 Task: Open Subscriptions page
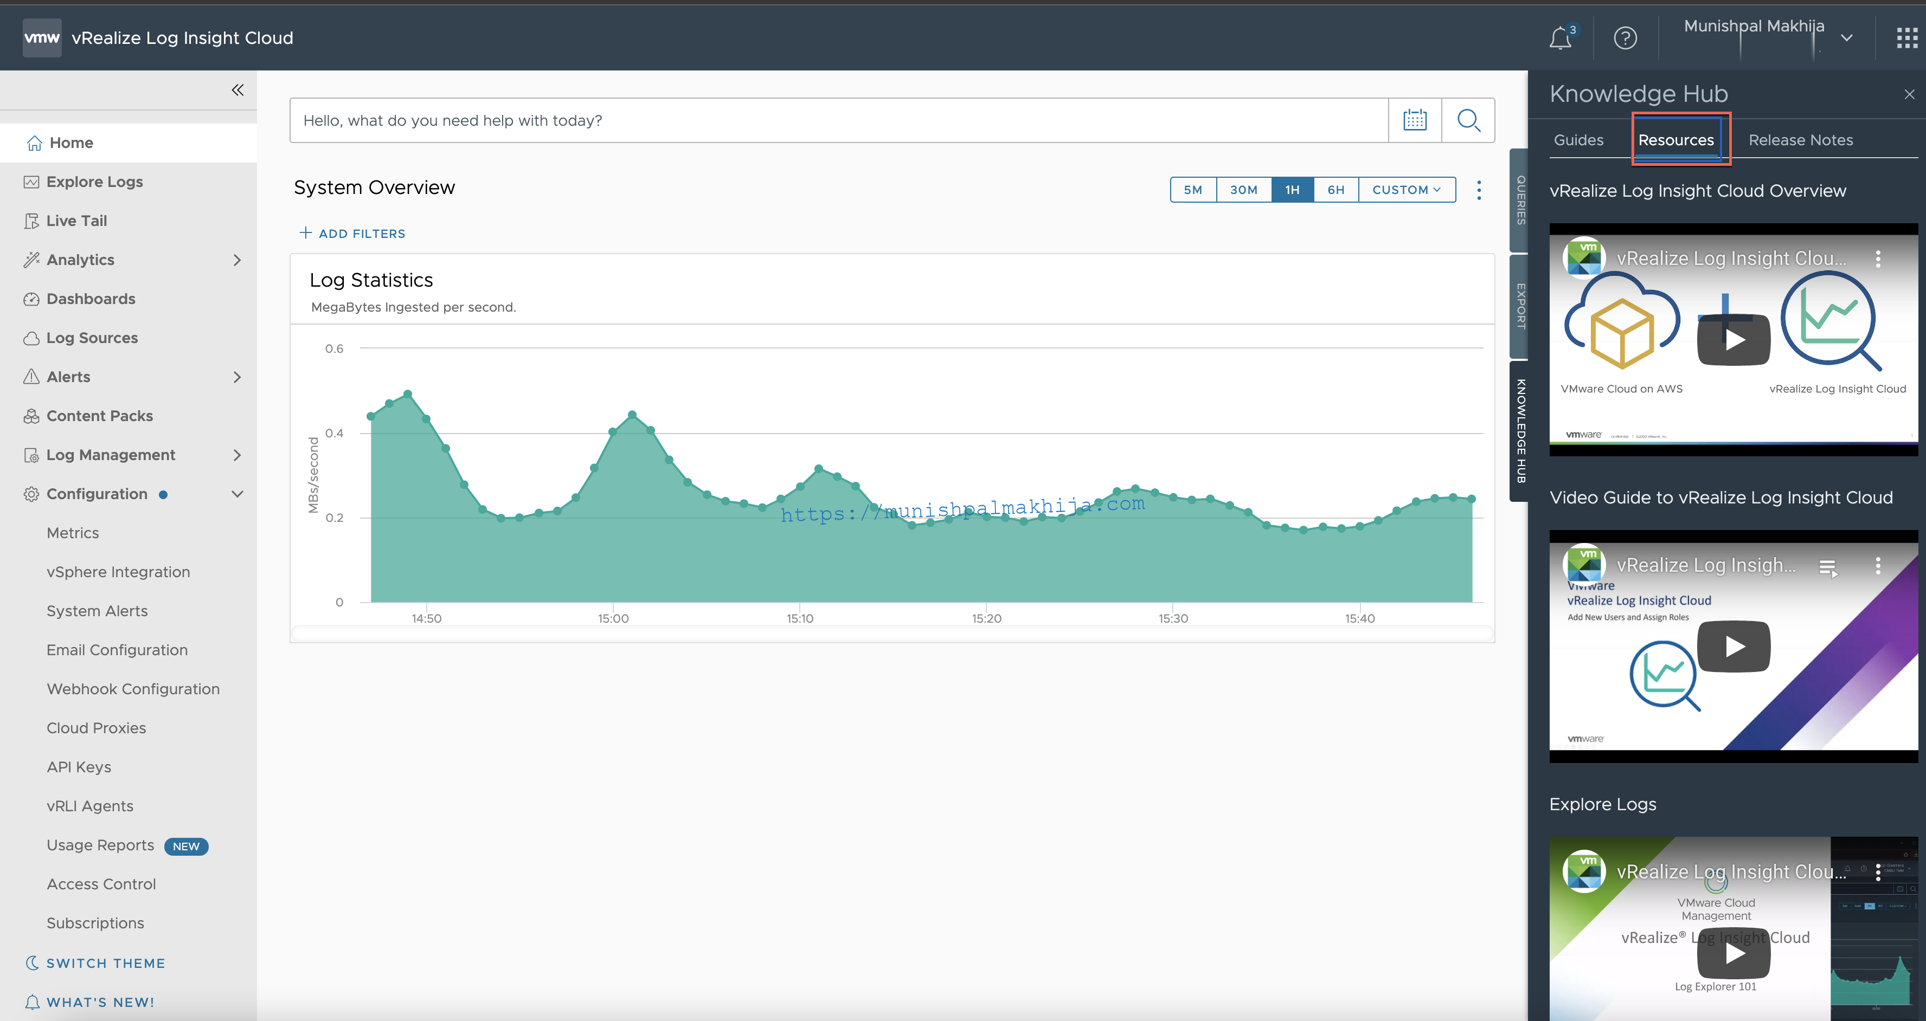(x=95, y=923)
